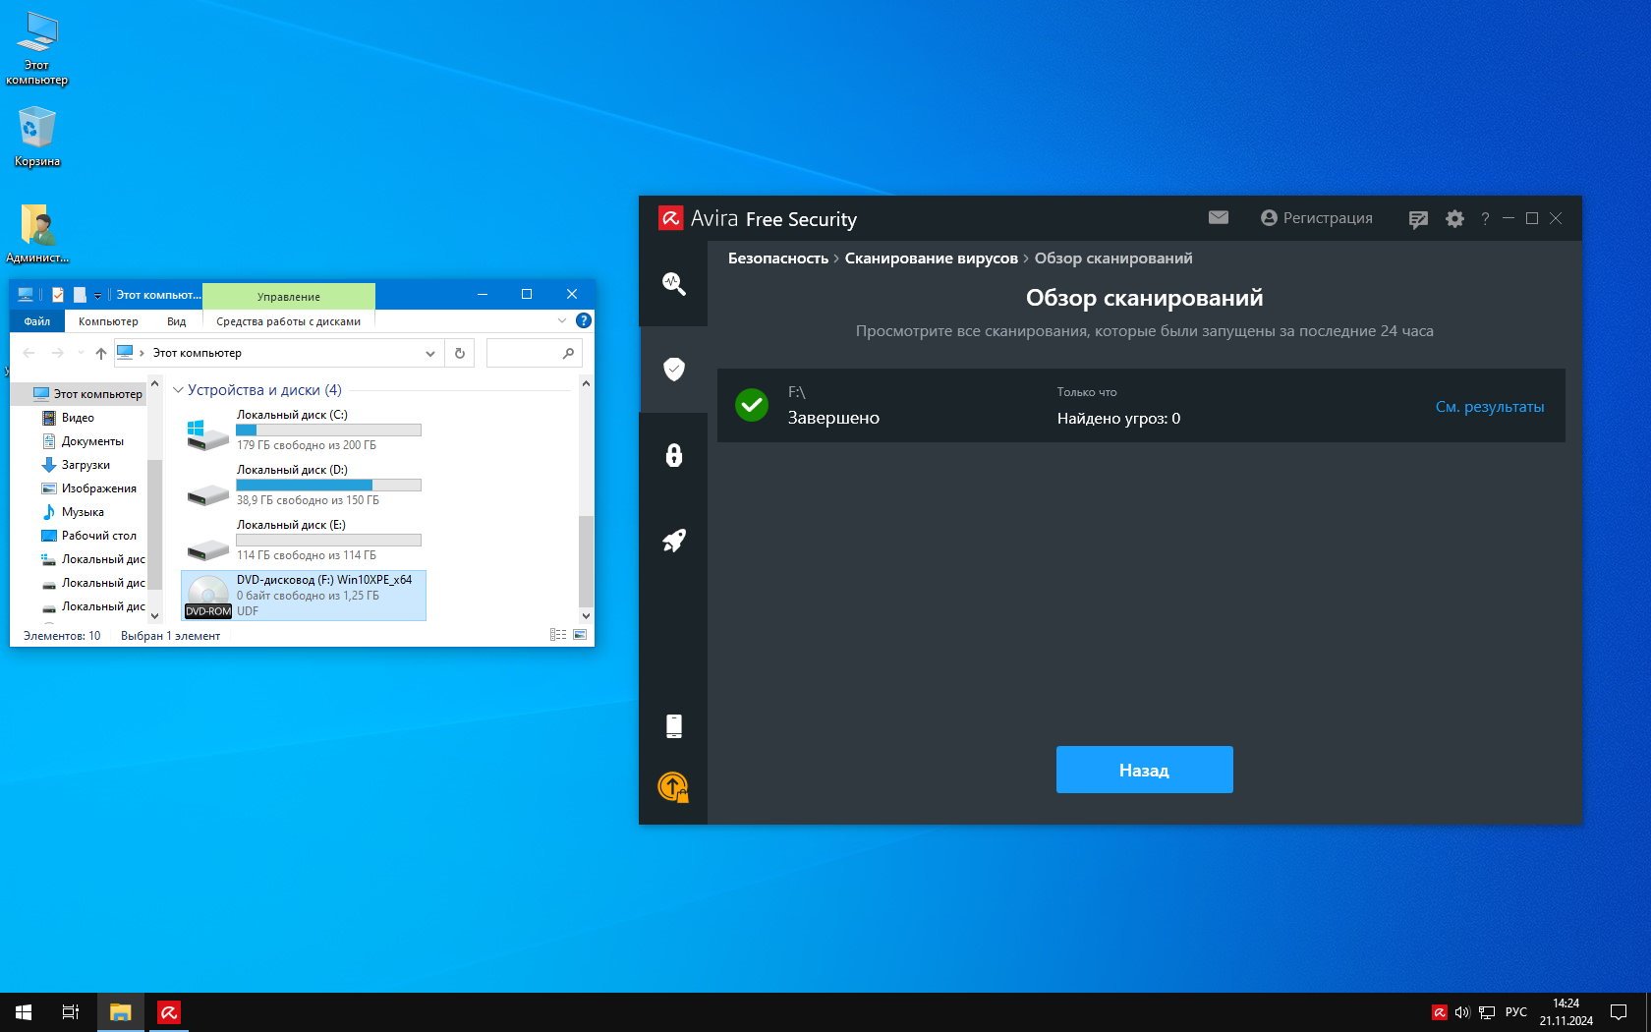
Task: Open the Performance rocket sidebar icon
Action: coord(673,541)
